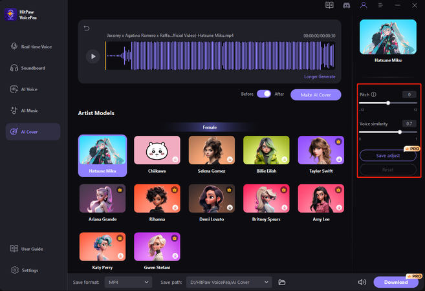Open the guide book icon in title bar
425x291 pixels.
329,5
